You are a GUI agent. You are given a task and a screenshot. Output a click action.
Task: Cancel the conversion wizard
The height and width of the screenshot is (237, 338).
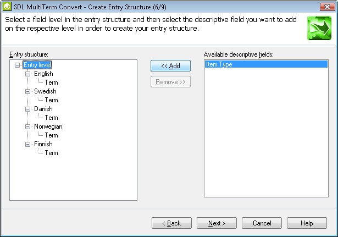(262, 223)
